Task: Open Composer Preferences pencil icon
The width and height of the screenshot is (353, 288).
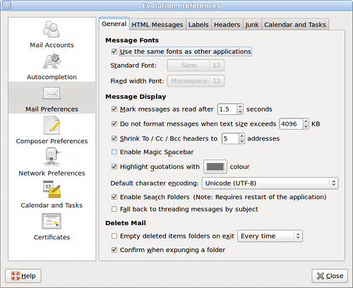Action: click(x=52, y=126)
